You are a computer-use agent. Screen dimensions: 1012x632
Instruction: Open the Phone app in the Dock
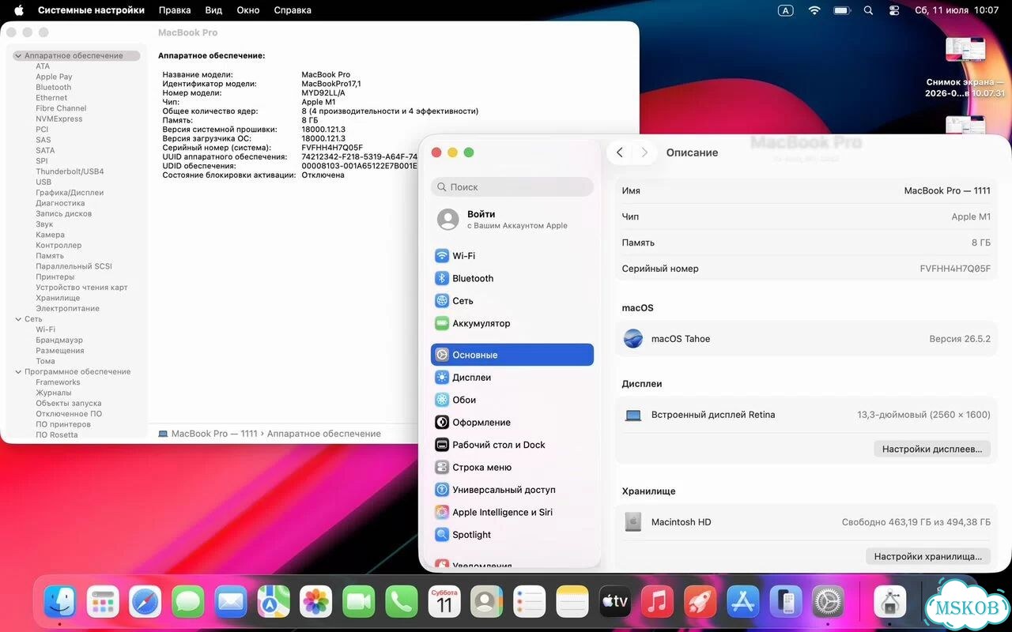pyautogui.click(x=402, y=602)
